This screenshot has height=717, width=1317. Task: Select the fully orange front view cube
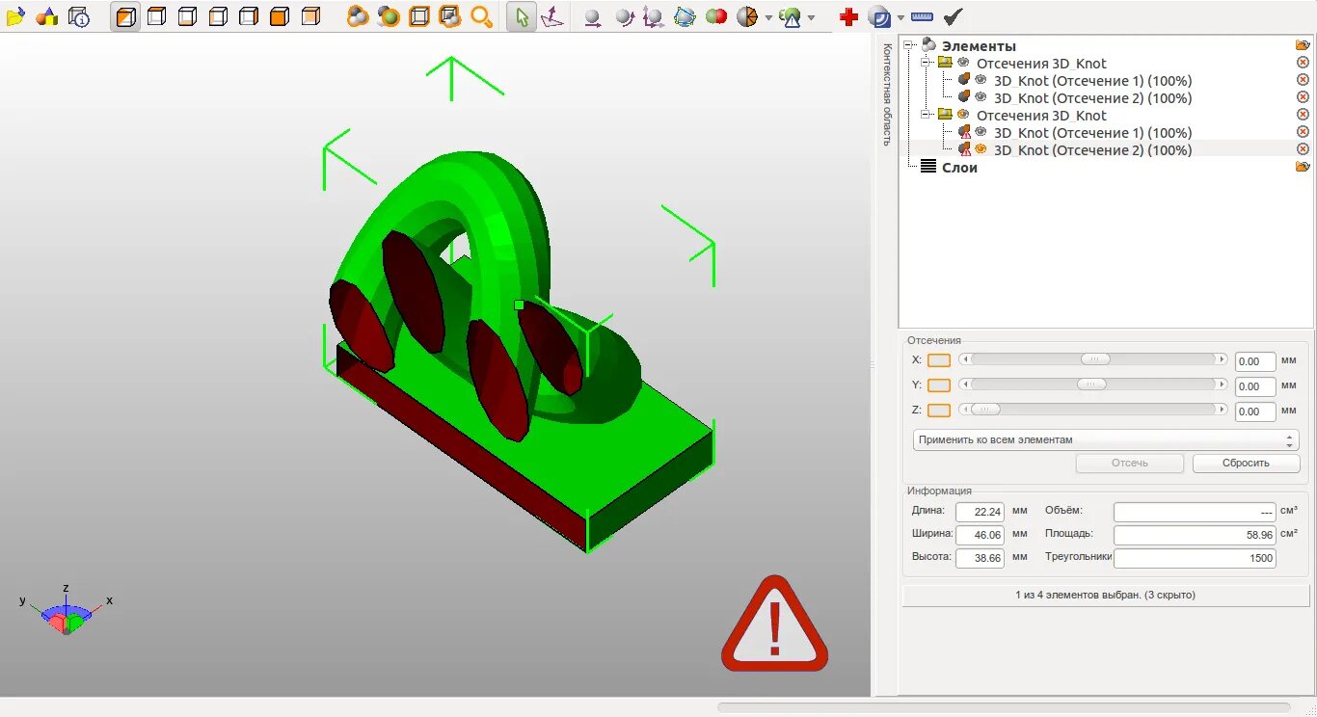tap(280, 16)
